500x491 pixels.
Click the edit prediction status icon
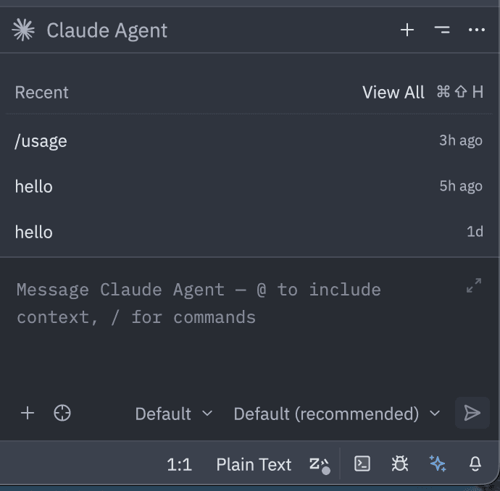[x=320, y=465]
